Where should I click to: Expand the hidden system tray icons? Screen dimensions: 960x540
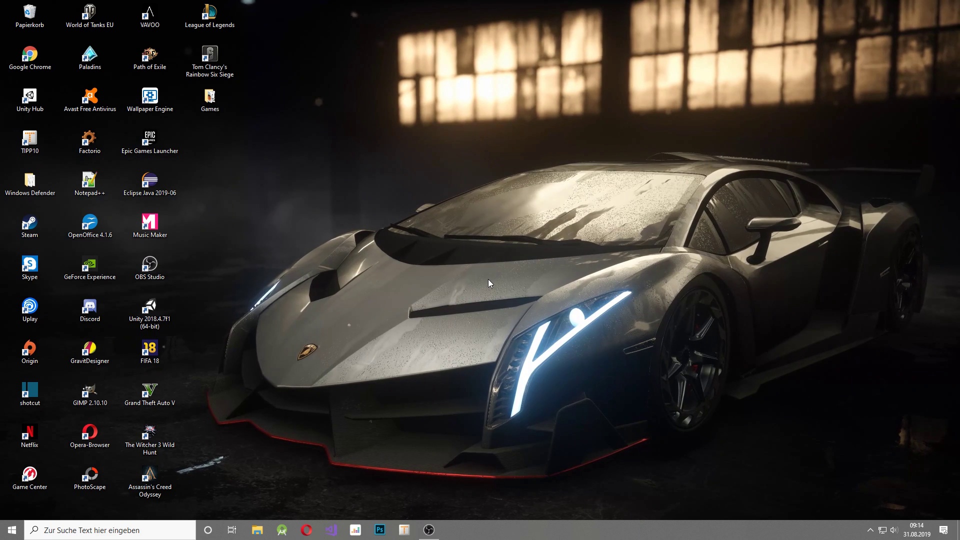870,530
